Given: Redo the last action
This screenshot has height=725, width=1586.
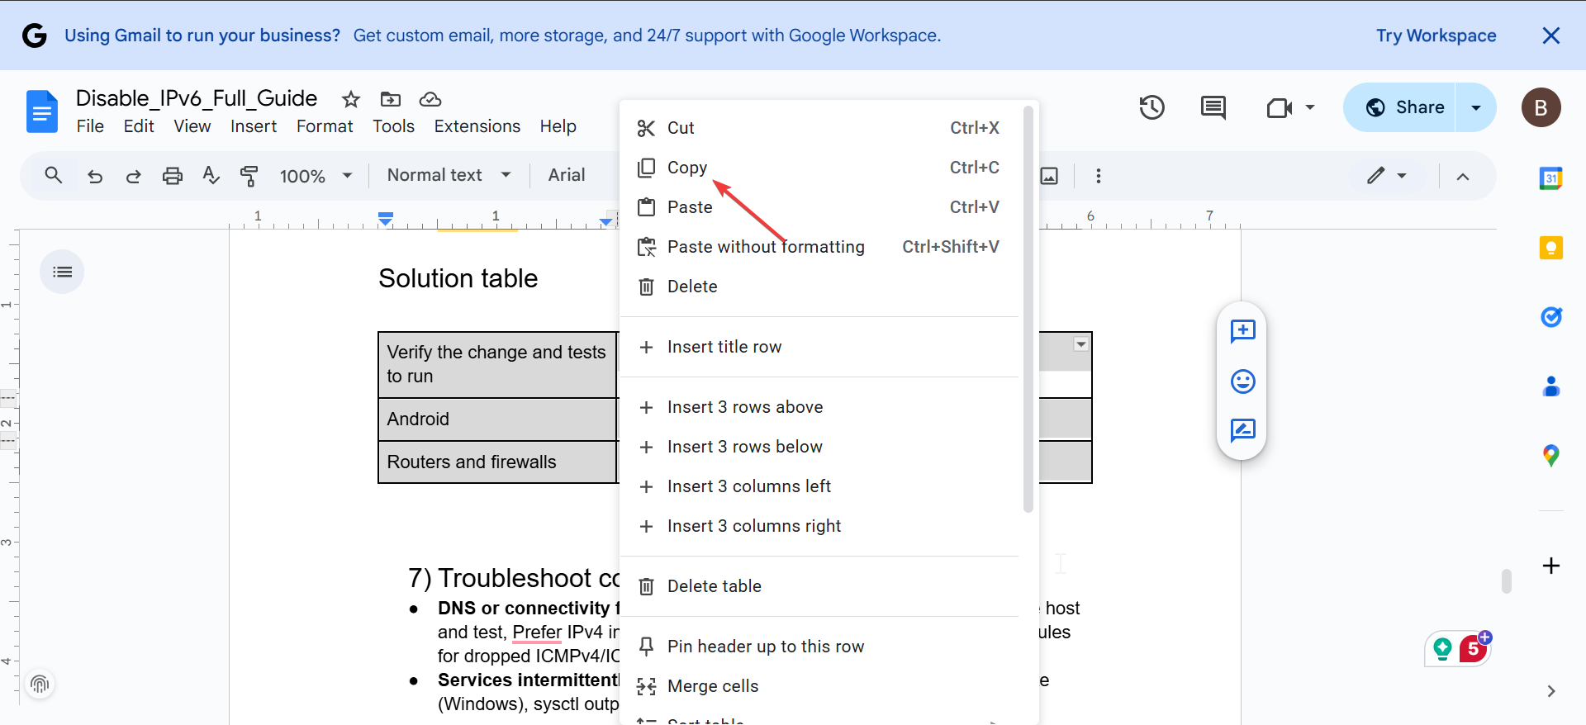Looking at the screenshot, I should pyautogui.click(x=133, y=176).
